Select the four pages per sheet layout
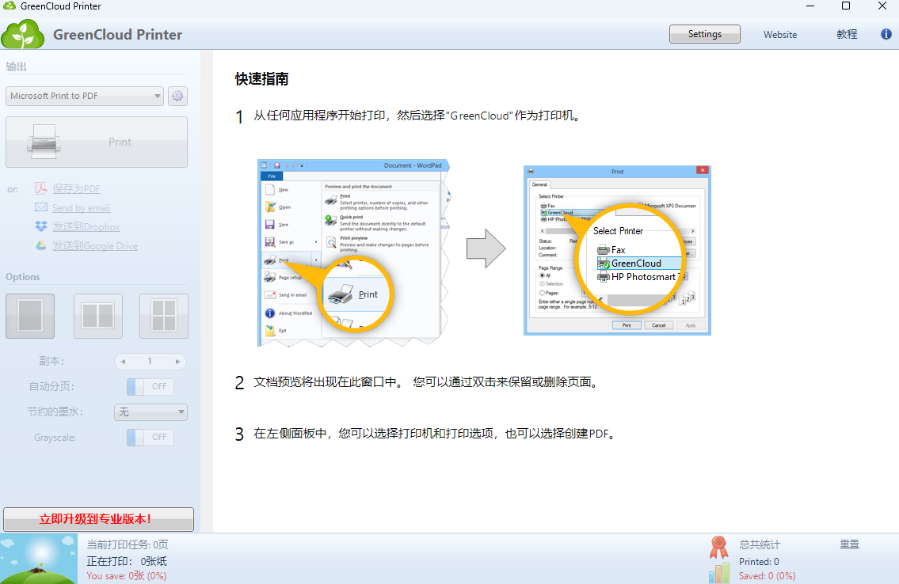Screen dimensions: 899x584 click(x=163, y=316)
